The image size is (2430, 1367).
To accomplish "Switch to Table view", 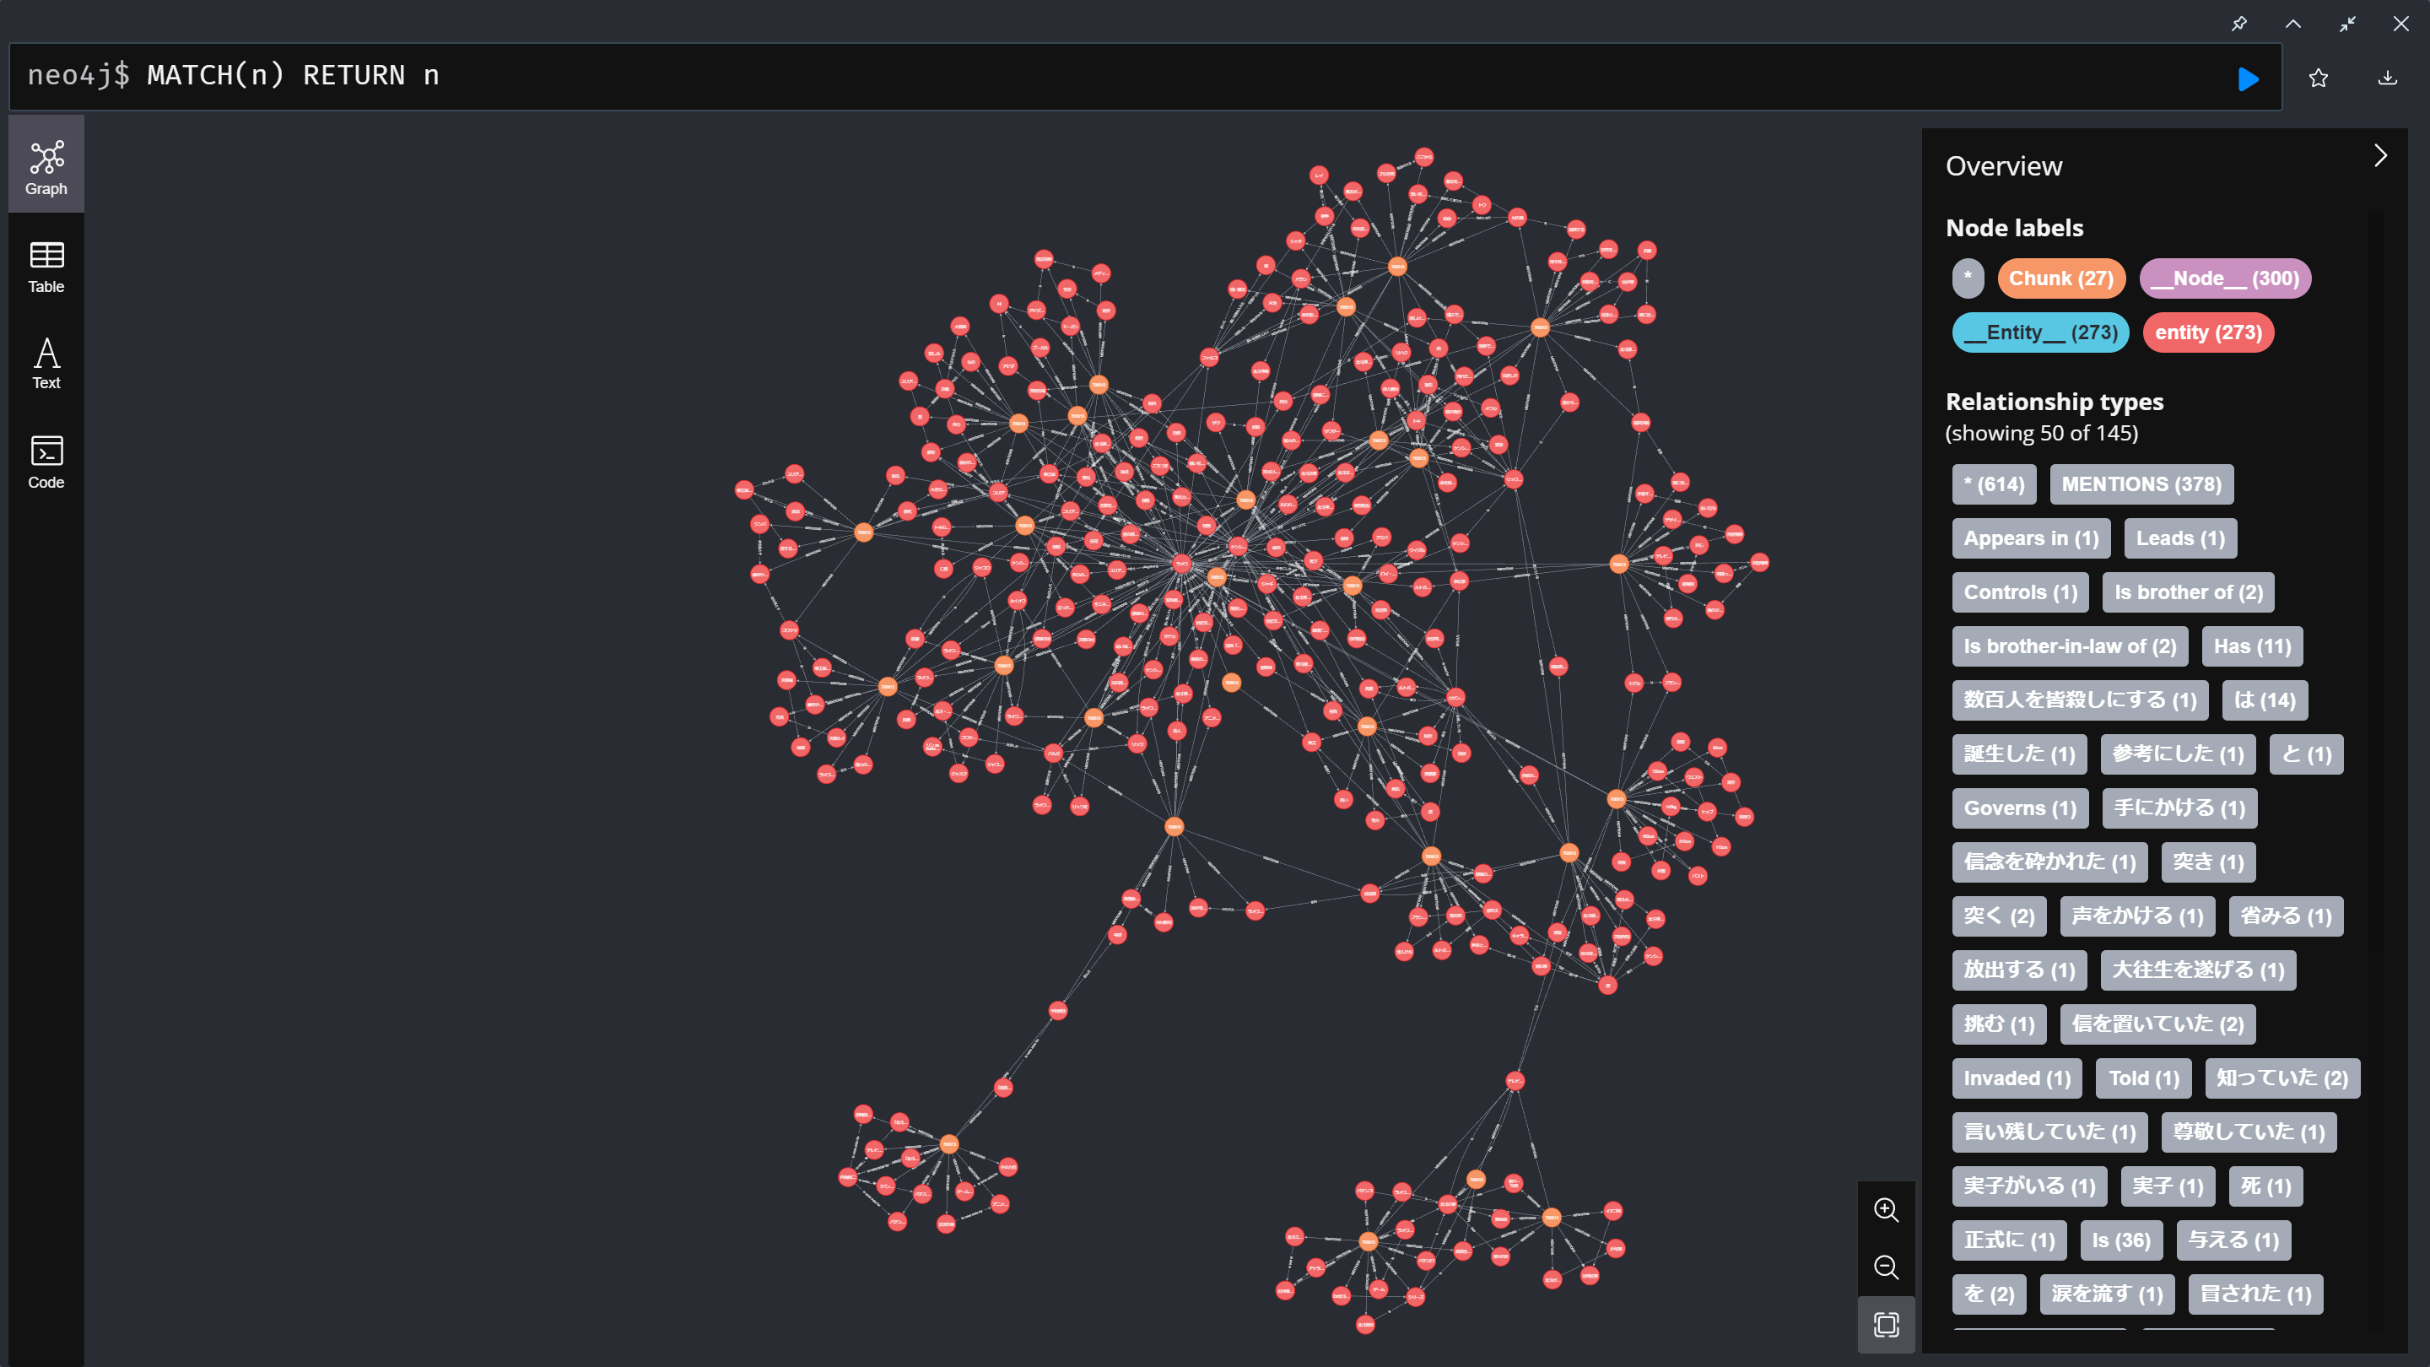I will (46, 267).
